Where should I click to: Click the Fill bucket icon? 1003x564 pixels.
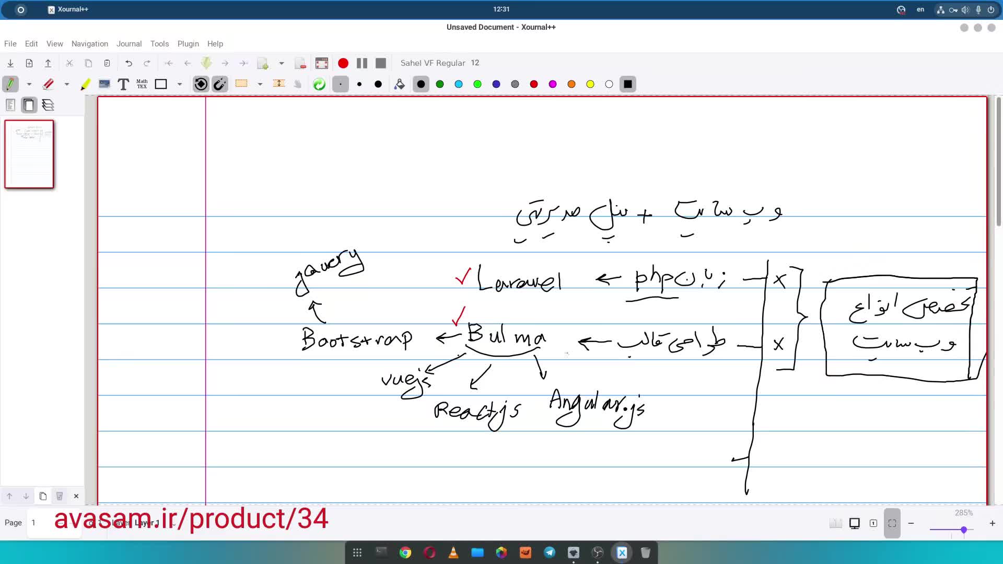pyautogui.click(x=400, y=84)
